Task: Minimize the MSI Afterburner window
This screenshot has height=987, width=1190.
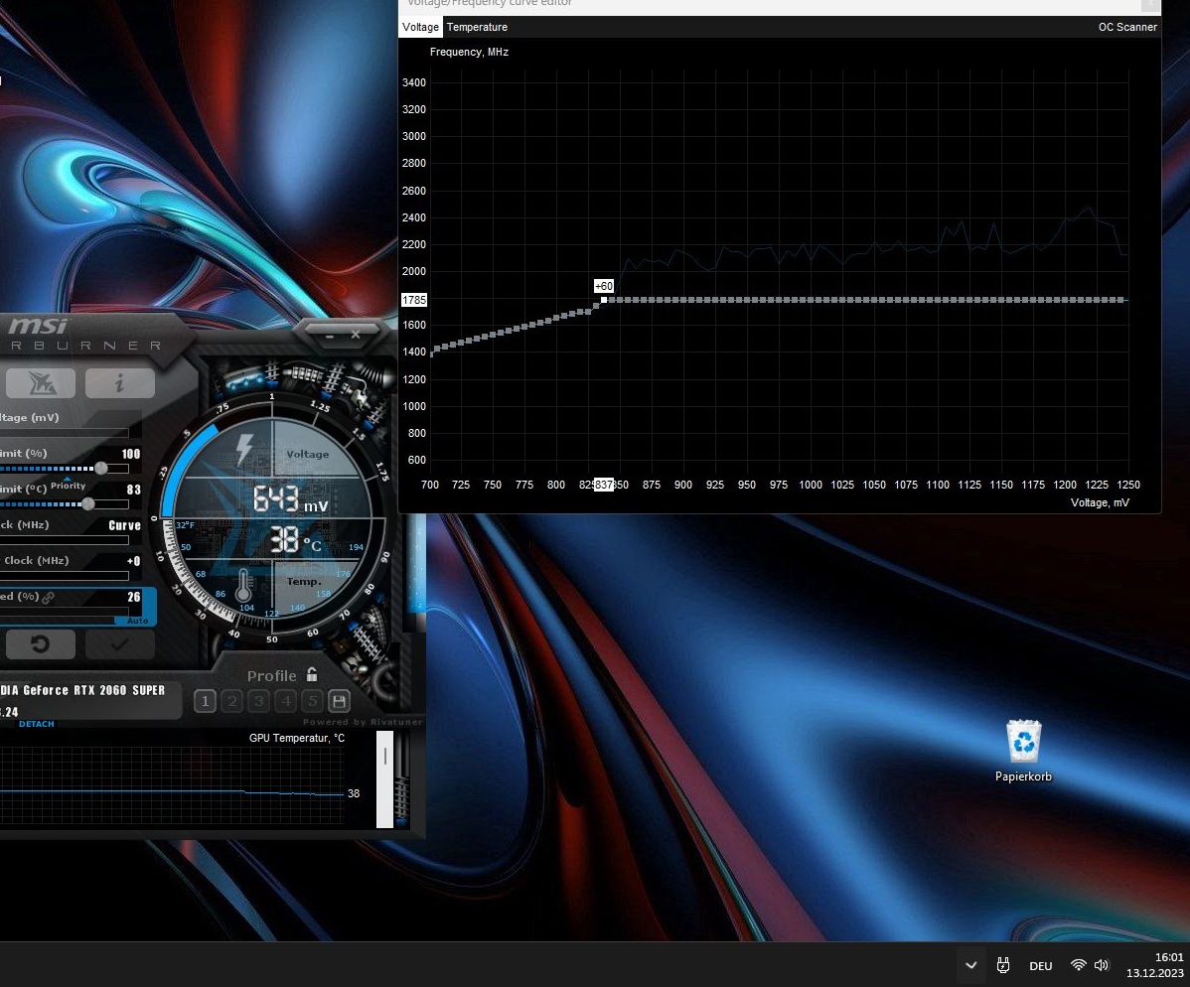Action: tap(330, 335)
